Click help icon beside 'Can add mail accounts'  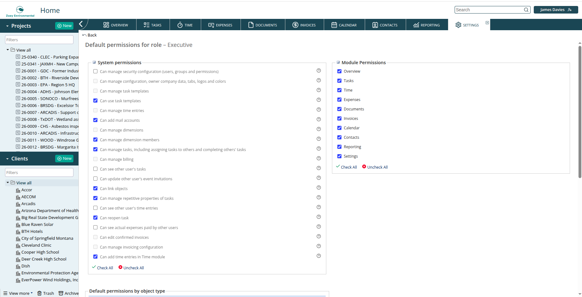tap(319, 120)
